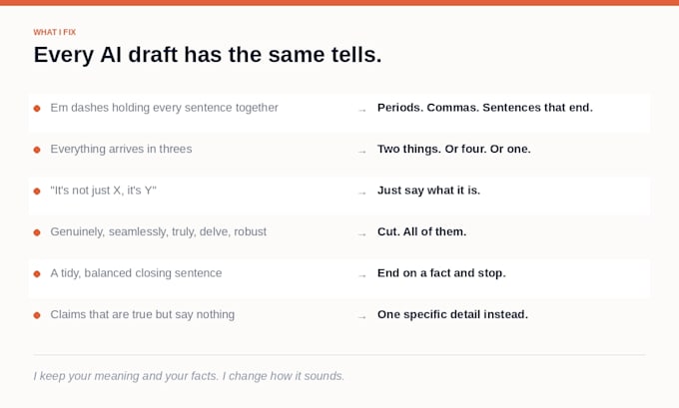
Task: Click the Claims that are true but say nothing text
Action: click(x=142, y=314)
